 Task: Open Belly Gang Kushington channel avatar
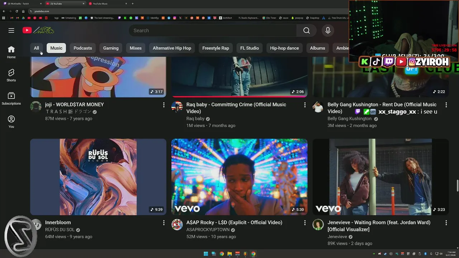point(318,106)
